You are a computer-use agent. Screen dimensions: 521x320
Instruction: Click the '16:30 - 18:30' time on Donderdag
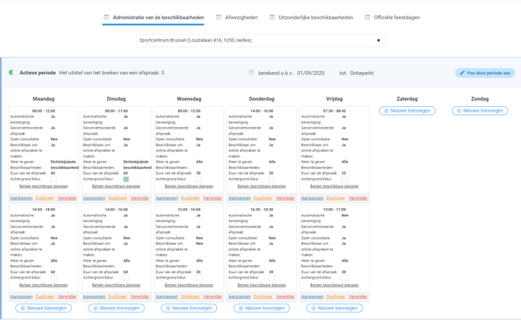(x=262, y=210)
